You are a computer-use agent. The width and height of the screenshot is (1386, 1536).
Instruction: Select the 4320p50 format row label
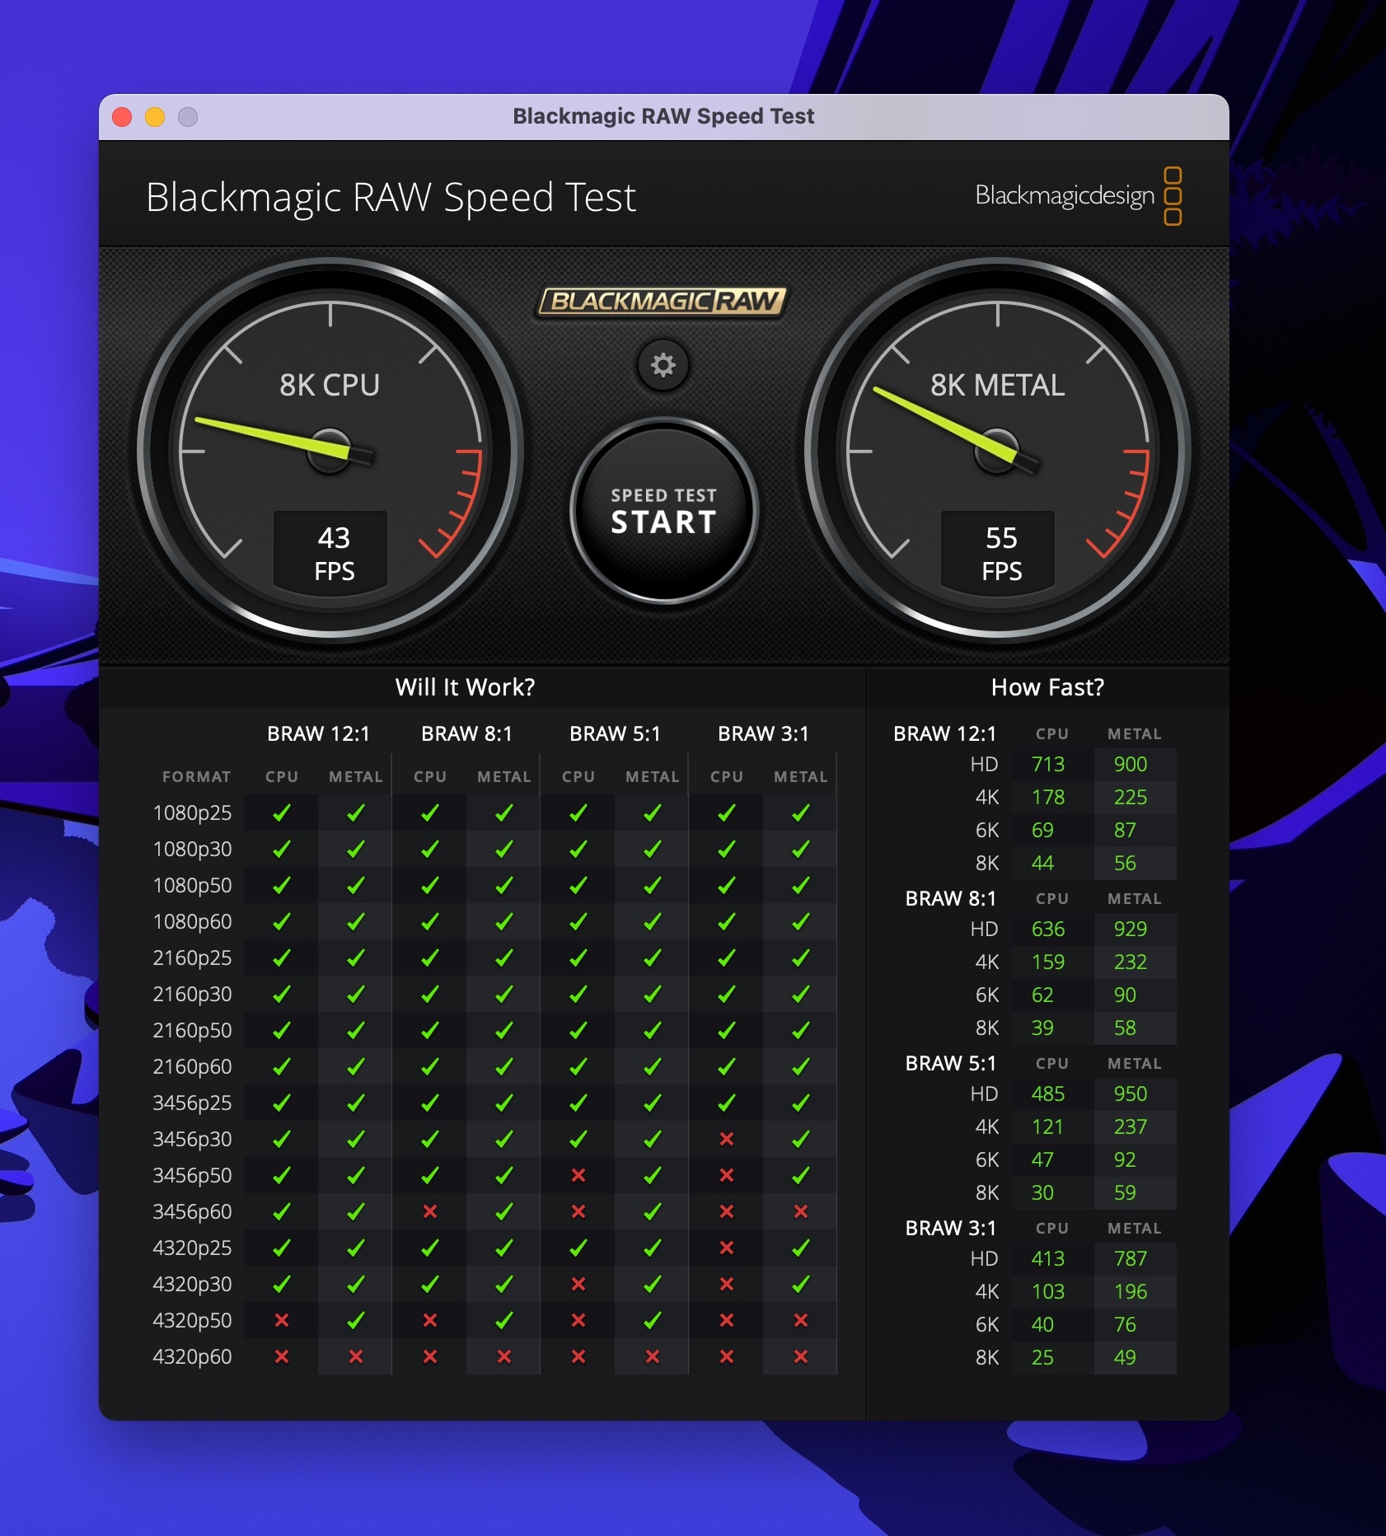(192, 1321)
